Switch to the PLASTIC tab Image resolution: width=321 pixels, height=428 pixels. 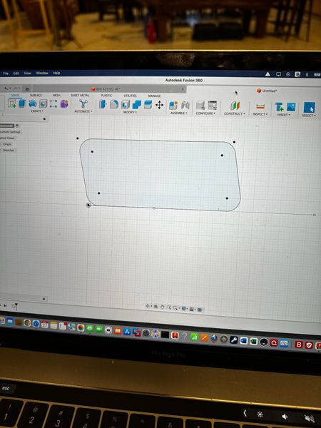[x=106, y=96]
